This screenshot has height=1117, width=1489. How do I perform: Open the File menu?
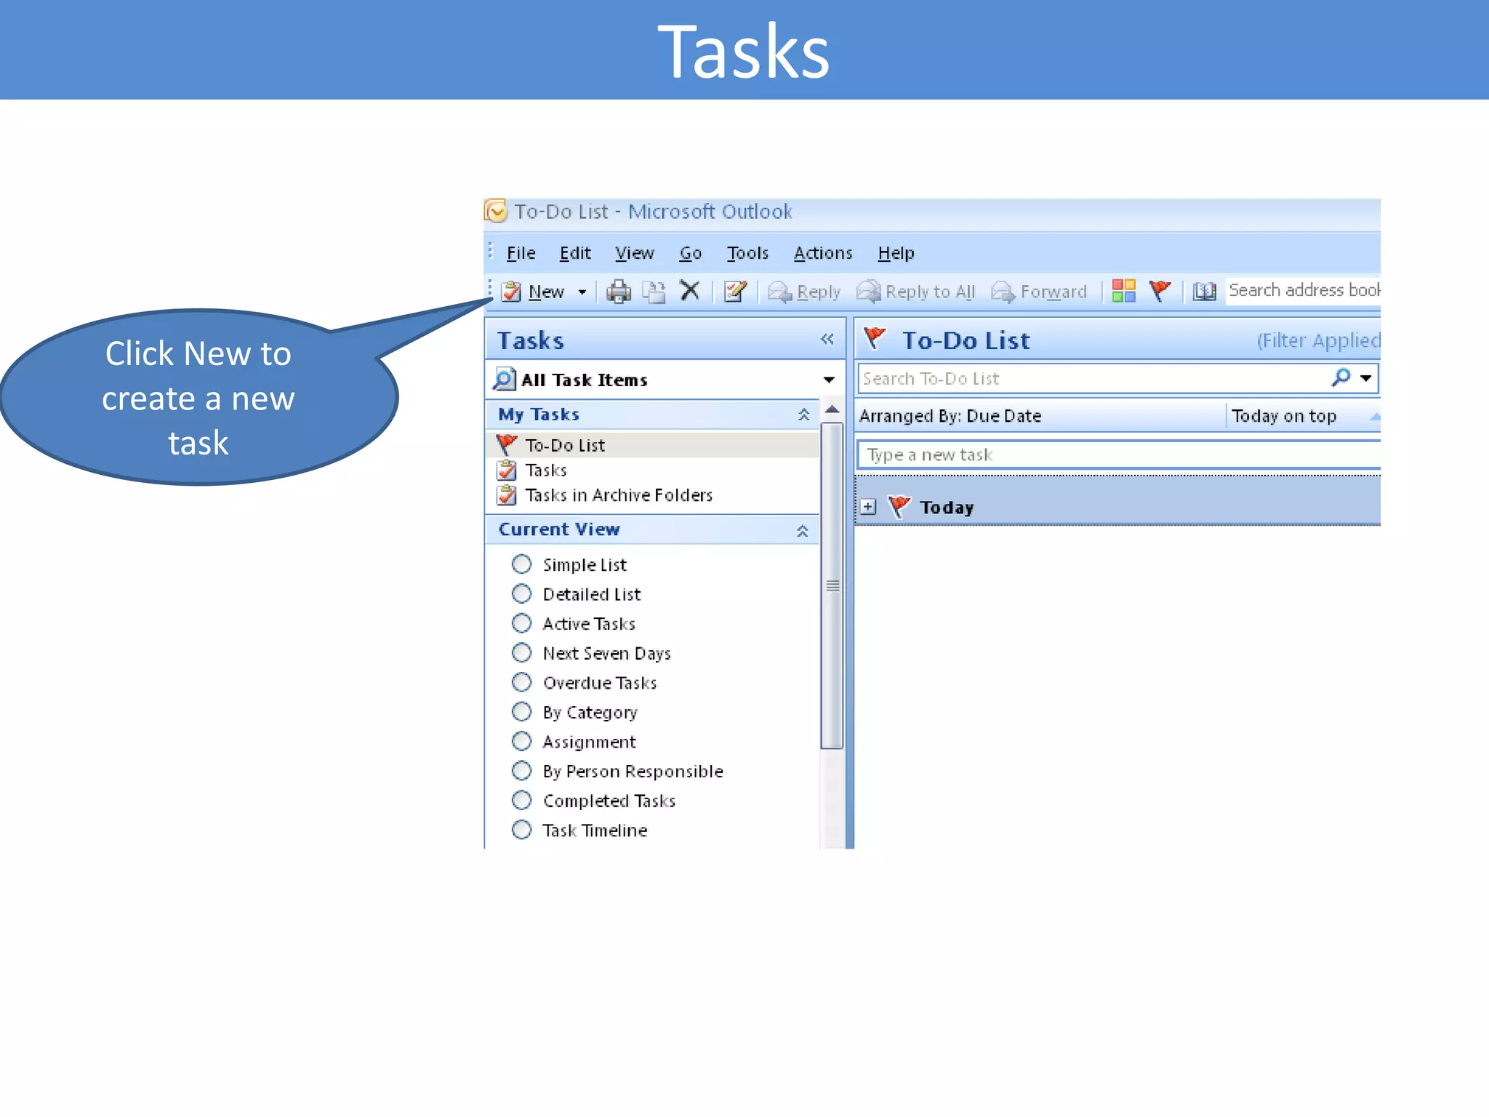[521, 253]
